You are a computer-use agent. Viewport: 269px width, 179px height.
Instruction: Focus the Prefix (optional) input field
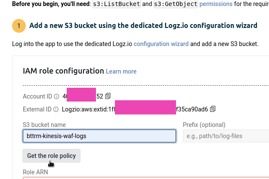point(226,136)
